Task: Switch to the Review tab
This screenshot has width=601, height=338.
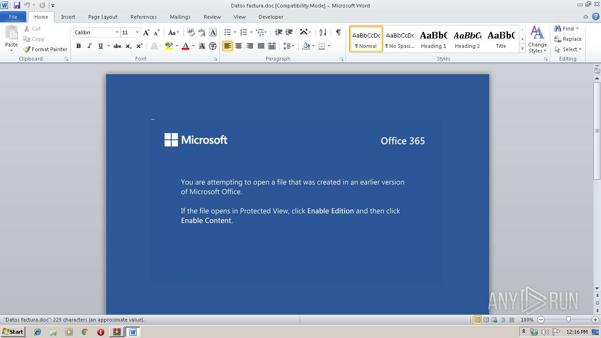Action: [212, 17]
